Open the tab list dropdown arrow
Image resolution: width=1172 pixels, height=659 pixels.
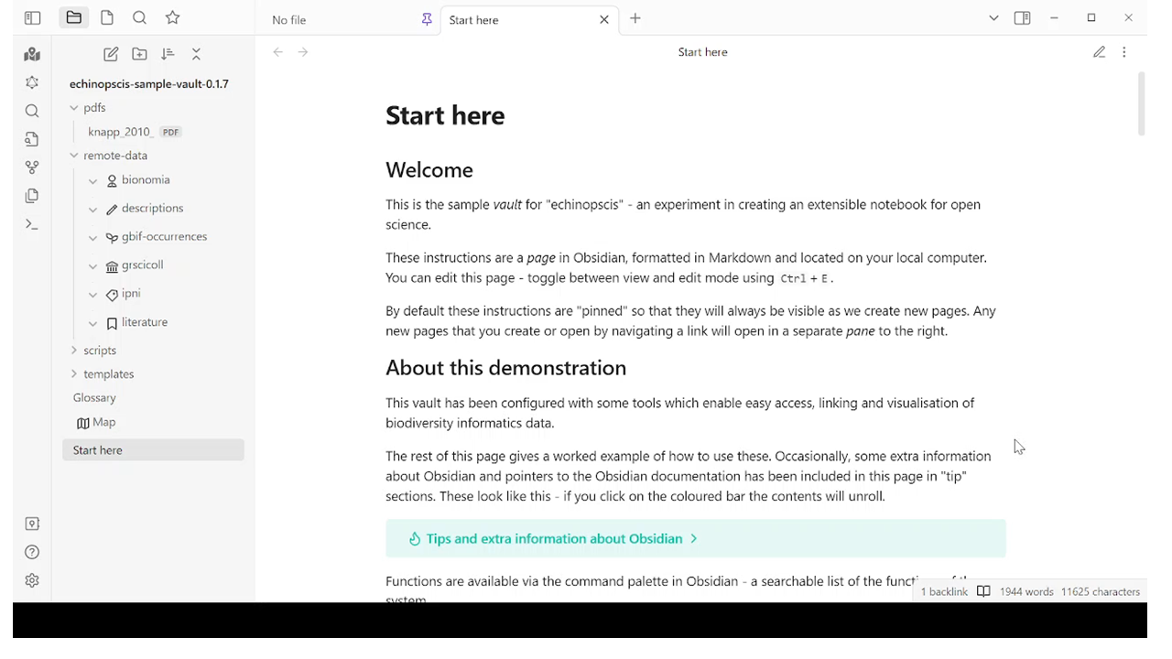tap(993, 18)
